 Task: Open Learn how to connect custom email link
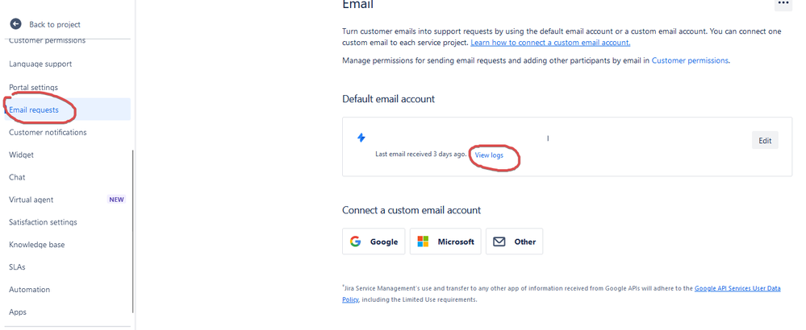click(x=550, y=43)
